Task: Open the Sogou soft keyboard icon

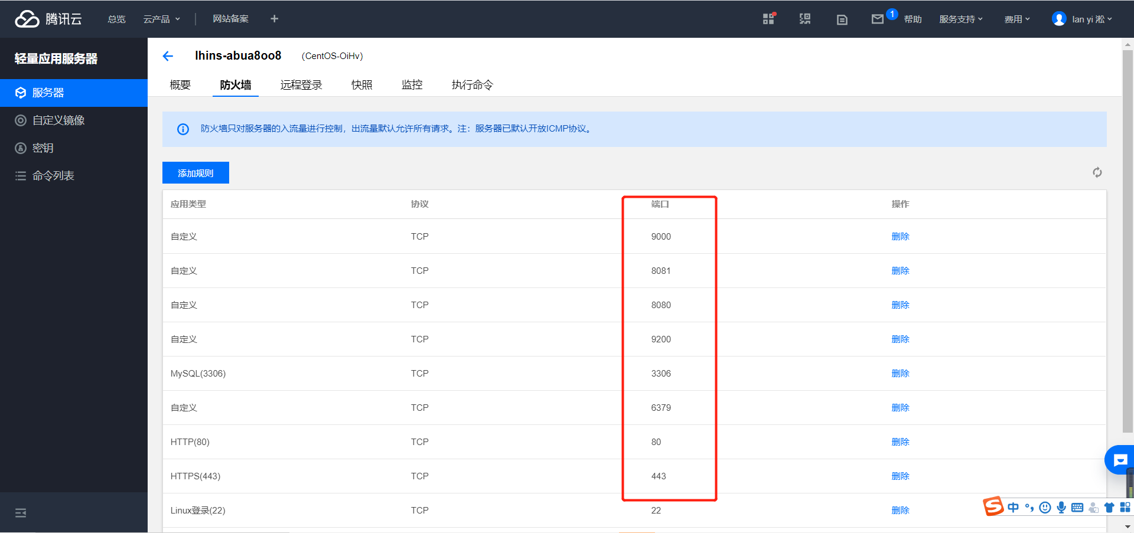Action: 1077,507
